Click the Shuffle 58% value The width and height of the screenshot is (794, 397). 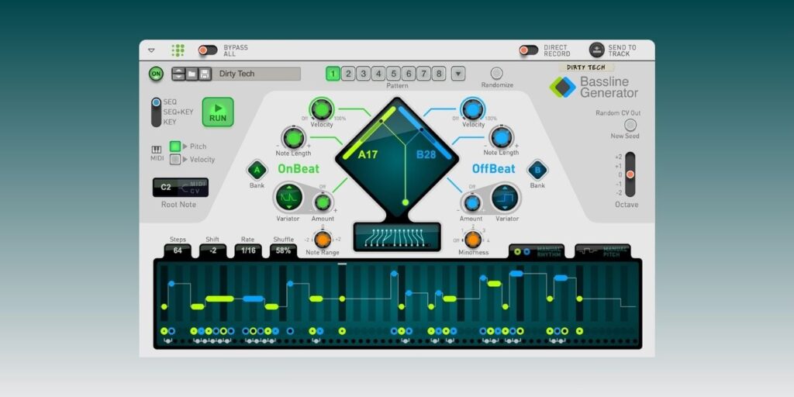283,250
